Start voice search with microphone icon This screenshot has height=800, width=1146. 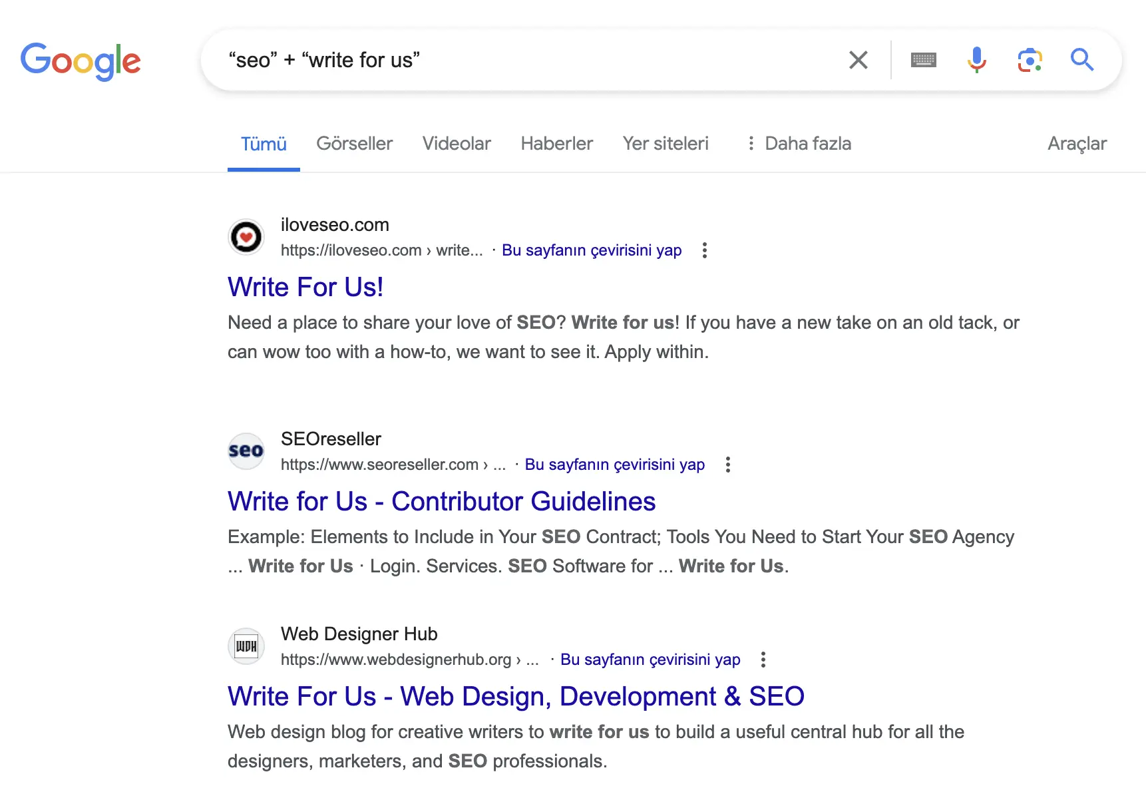[x=977, y=60]
